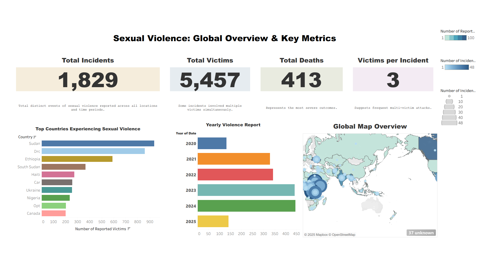
Task: Click the 'Ethiopia' country label
Action: 33,159
